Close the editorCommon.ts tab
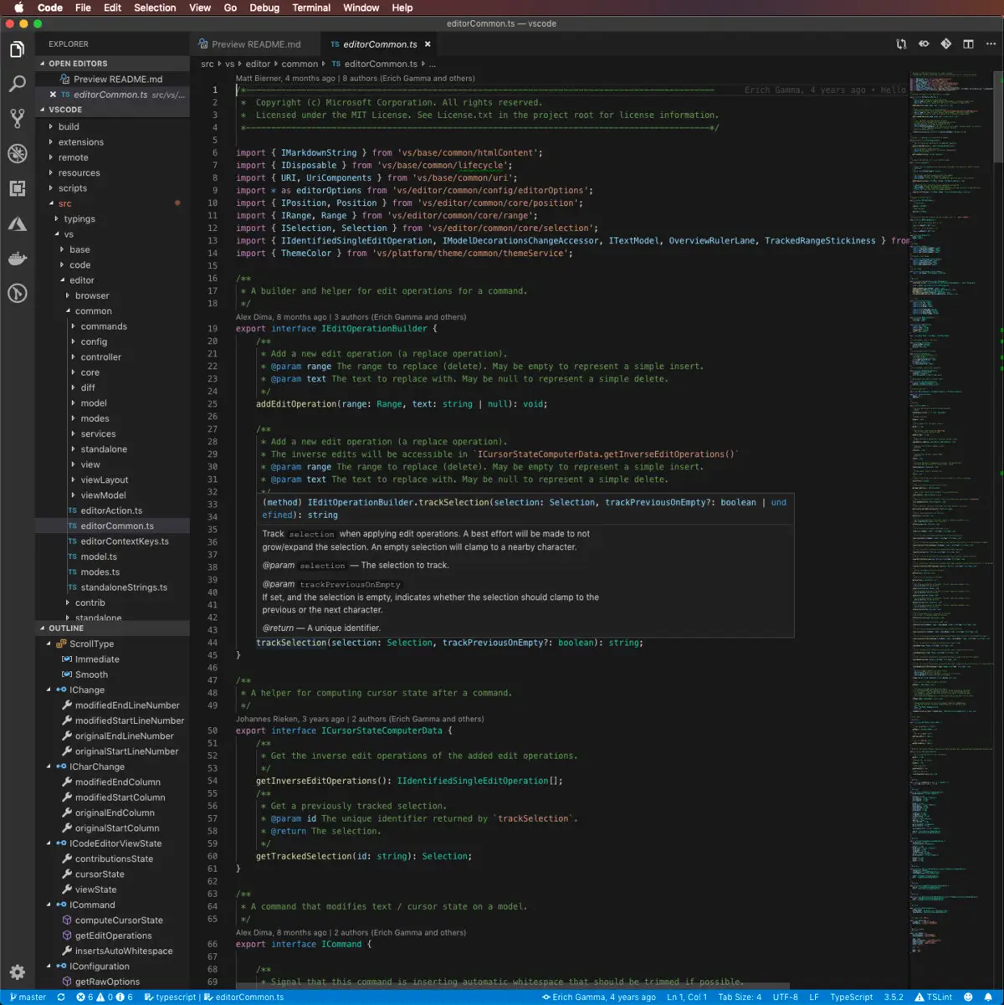The width and height of the screenshot is (1004, 1005). pyautogui.click(x=428, y=44)
